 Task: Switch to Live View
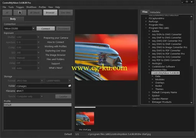click(65, 13)
